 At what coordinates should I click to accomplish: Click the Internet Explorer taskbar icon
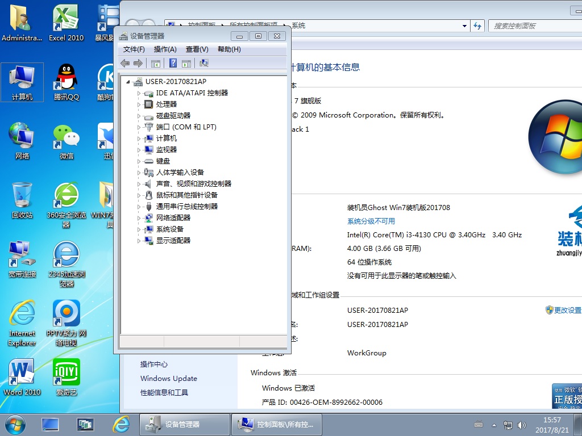[120, 424]
